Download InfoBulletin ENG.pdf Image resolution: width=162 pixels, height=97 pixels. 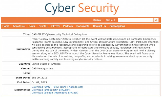51,90
